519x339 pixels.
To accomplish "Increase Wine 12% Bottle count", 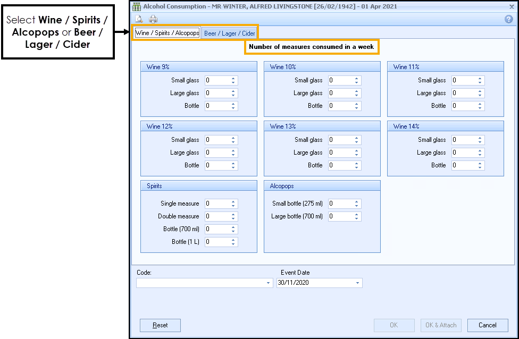I will pos(233,164).
